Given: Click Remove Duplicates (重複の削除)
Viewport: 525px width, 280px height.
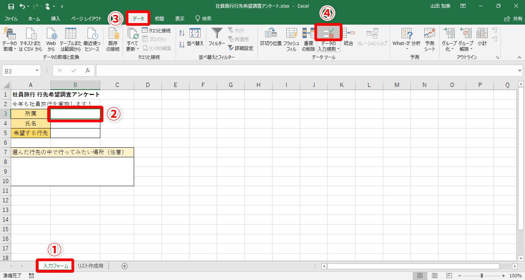Looking at the screenshot, I should (x=309, y=40).
